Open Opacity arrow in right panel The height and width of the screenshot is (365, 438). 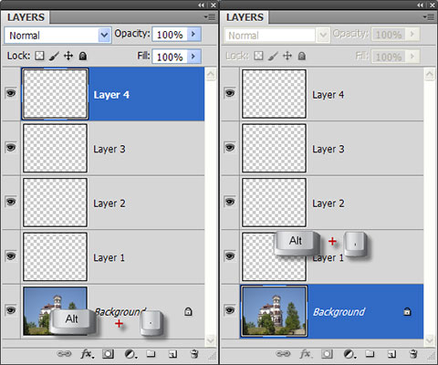click(412, 34)
